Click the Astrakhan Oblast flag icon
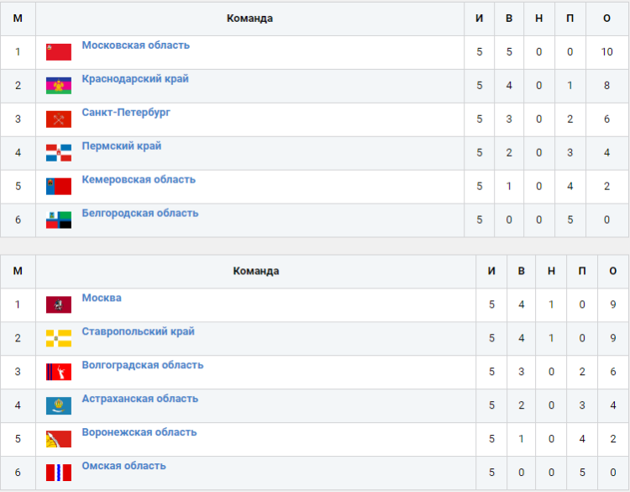 coord(59,406)
